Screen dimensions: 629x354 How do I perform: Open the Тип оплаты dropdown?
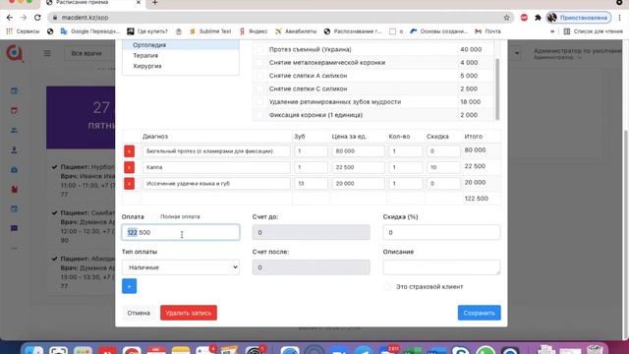tap(181, 267)
